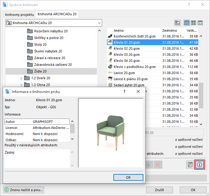210x196 pixels.
Task: Close the Informace o knihovním prvku dialog
Action: point(138,91)
